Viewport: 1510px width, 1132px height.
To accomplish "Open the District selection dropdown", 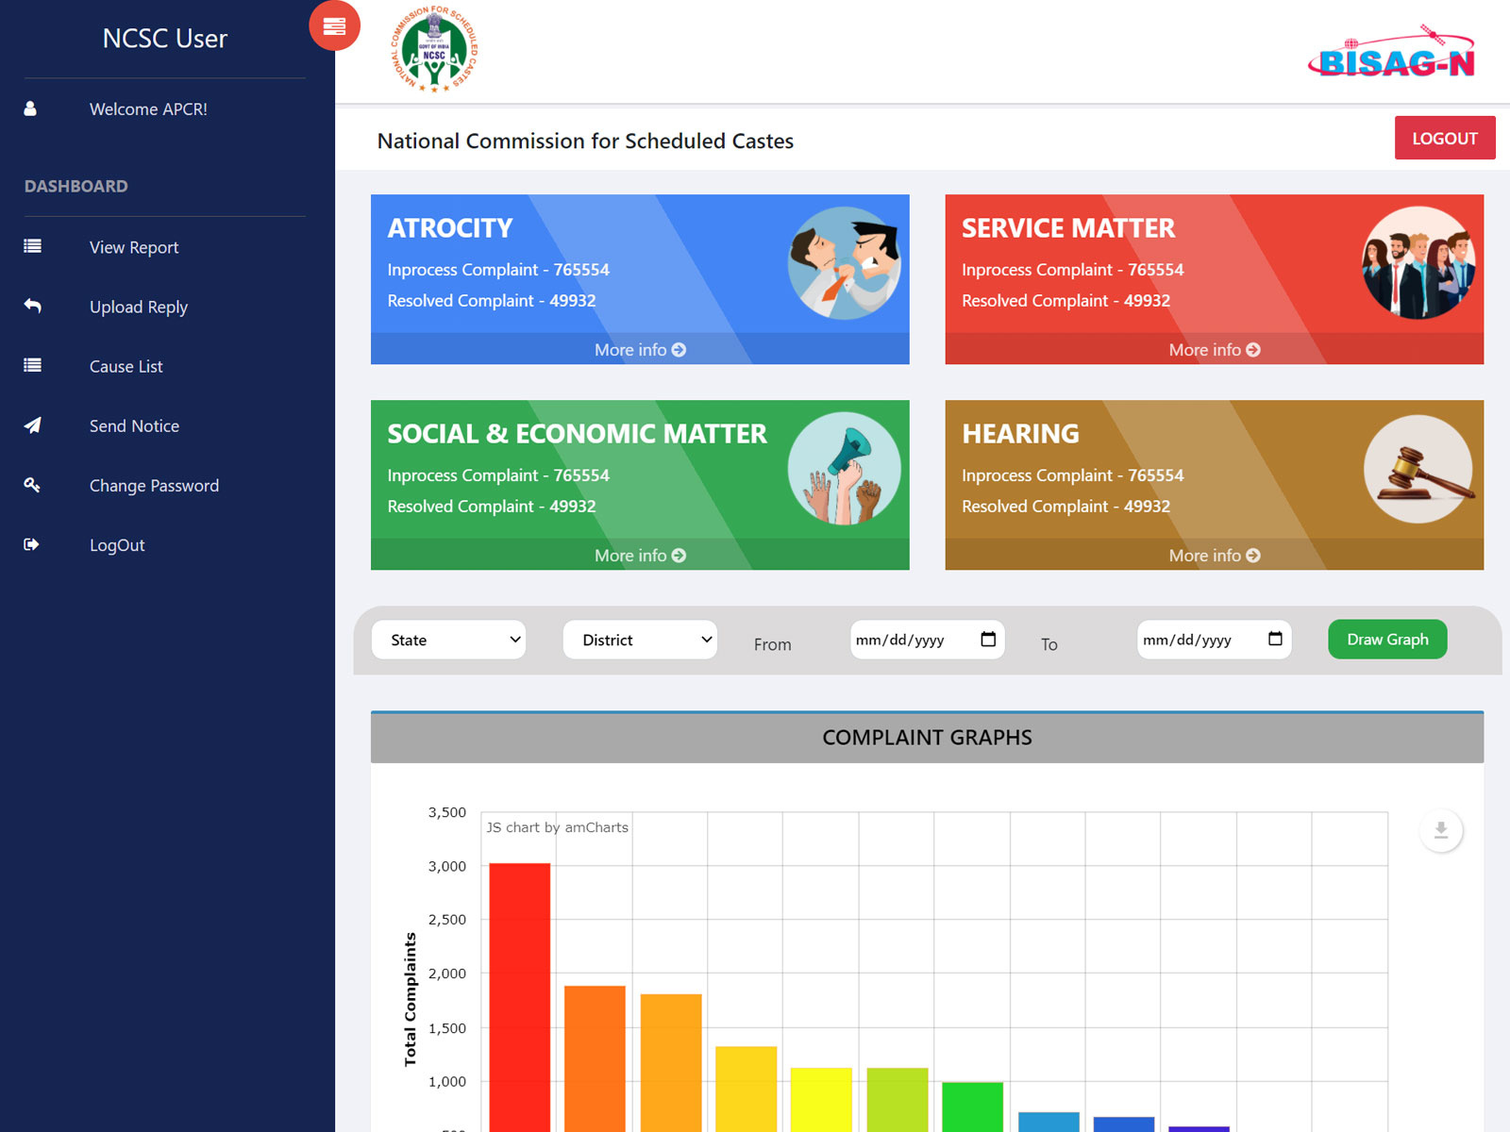I will pyautogui.click(x=640, y=640).
